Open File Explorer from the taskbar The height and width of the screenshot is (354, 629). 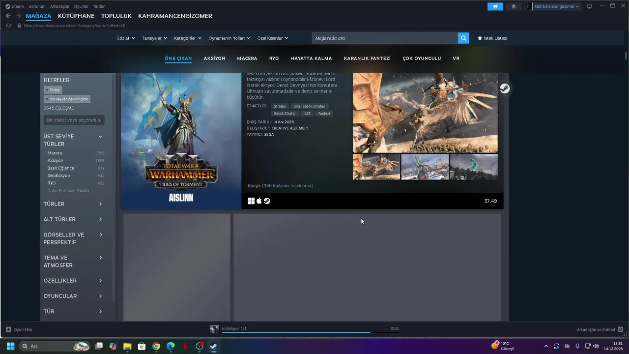127,346
